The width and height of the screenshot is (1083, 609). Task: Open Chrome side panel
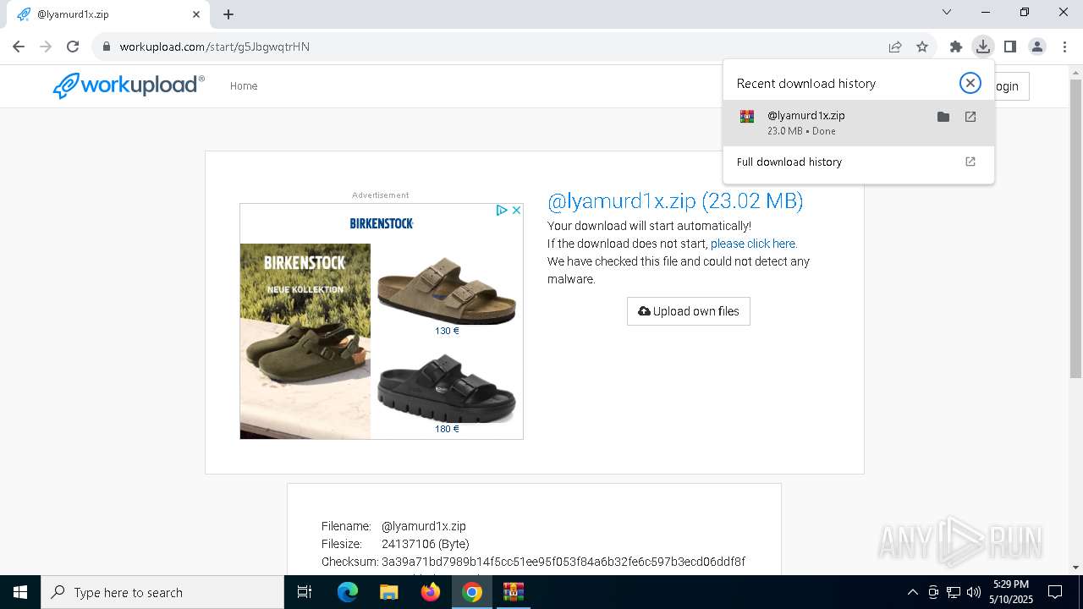(x=1010, y=47)
